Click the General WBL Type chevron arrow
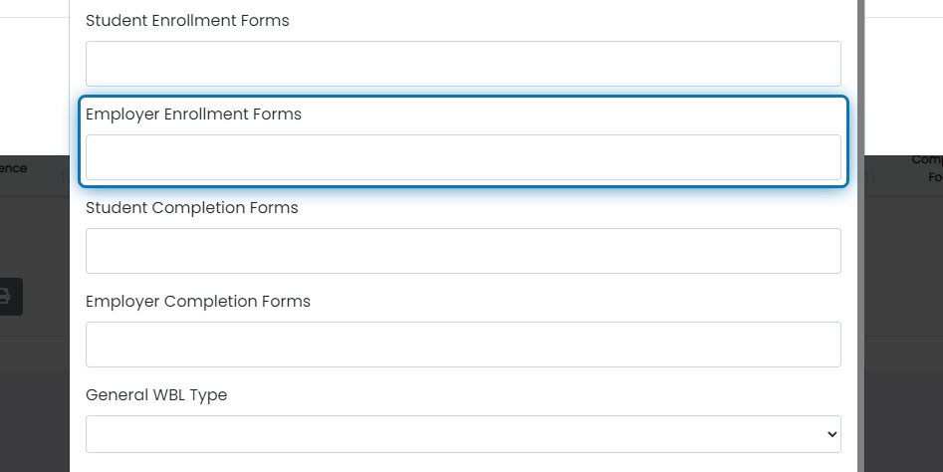This screenshot has width=943, height=472. click(x=832, y=434)
